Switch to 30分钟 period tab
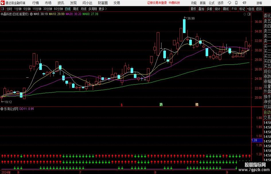271x174 pixels. coord(48,9)
